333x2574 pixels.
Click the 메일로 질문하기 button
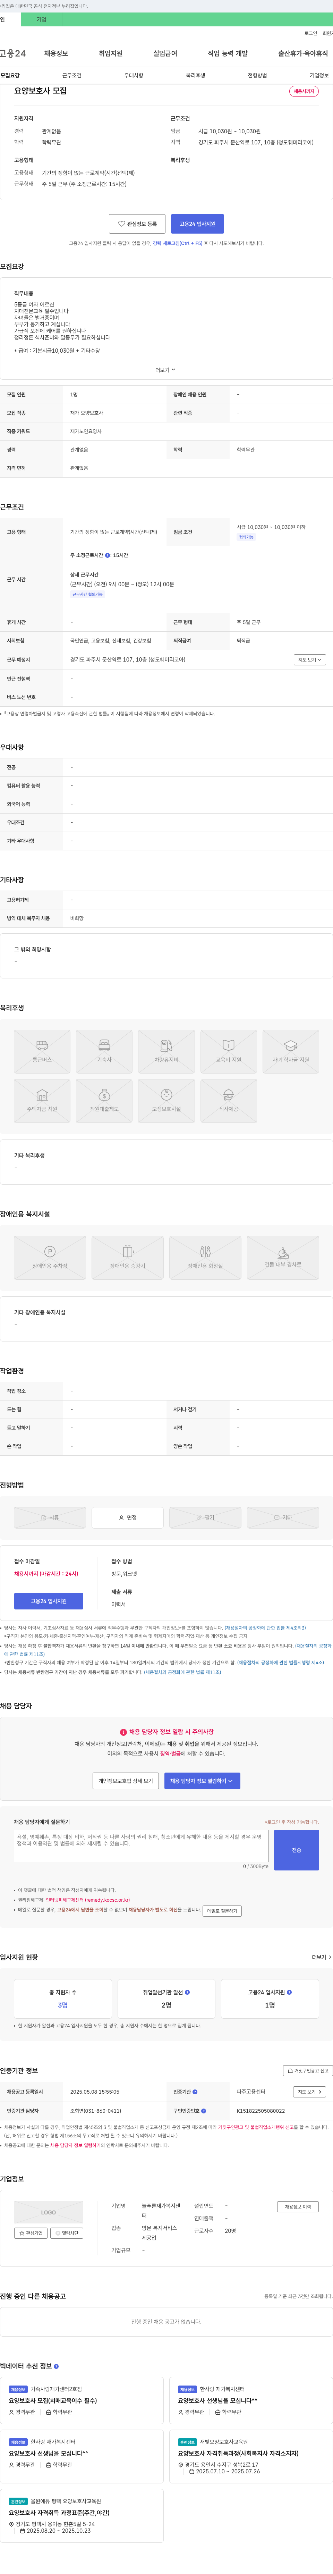click(222, 1910)
